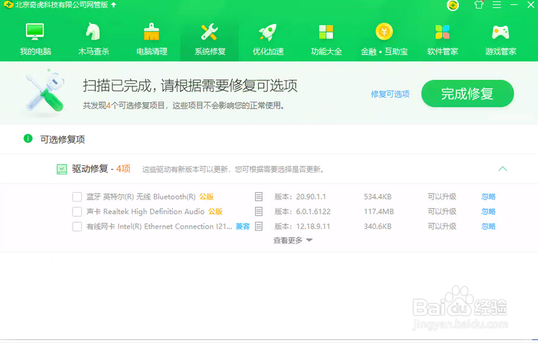Click the 公版 tag on Bluetooth row
This screenshot has width=538, height=343.
tap(207, 197)
